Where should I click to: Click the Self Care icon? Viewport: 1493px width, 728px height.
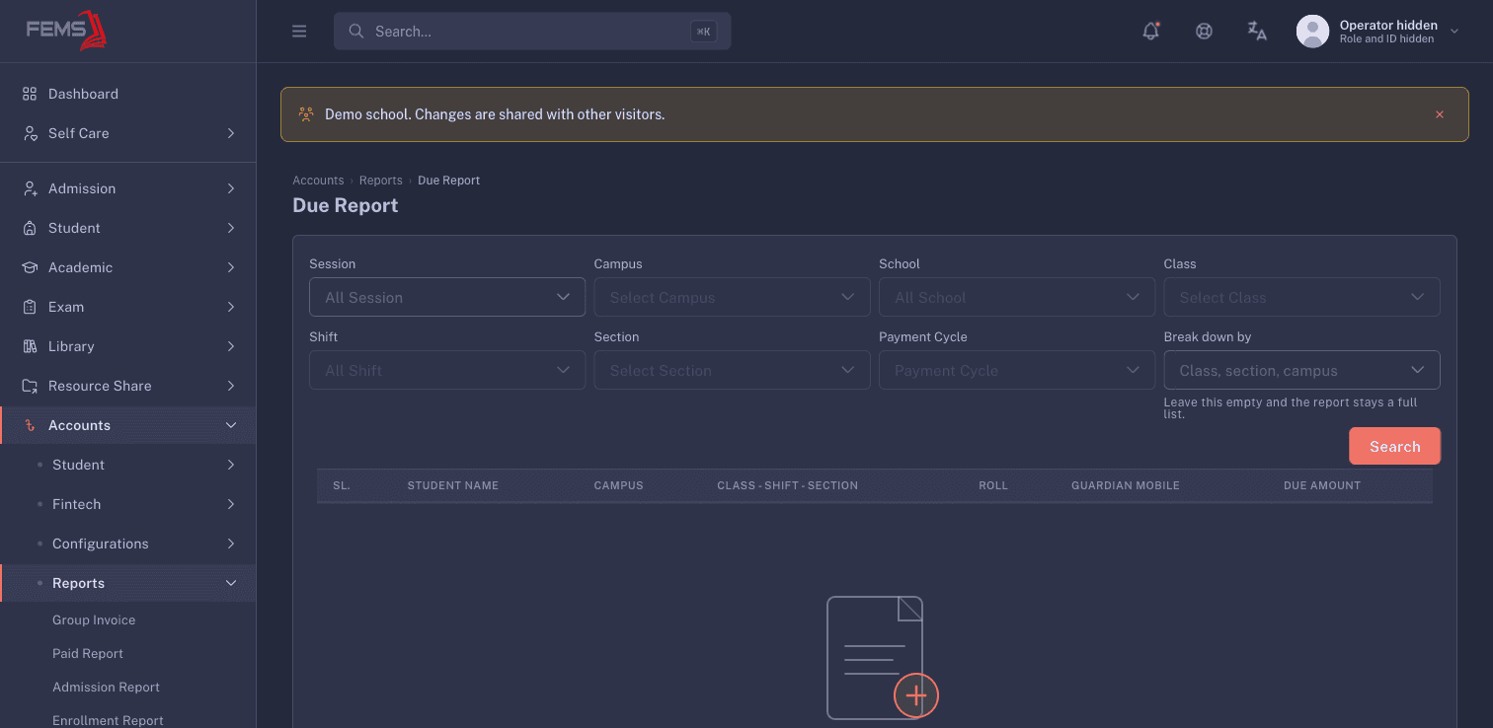pyautogui.click(x=30, y=133)
